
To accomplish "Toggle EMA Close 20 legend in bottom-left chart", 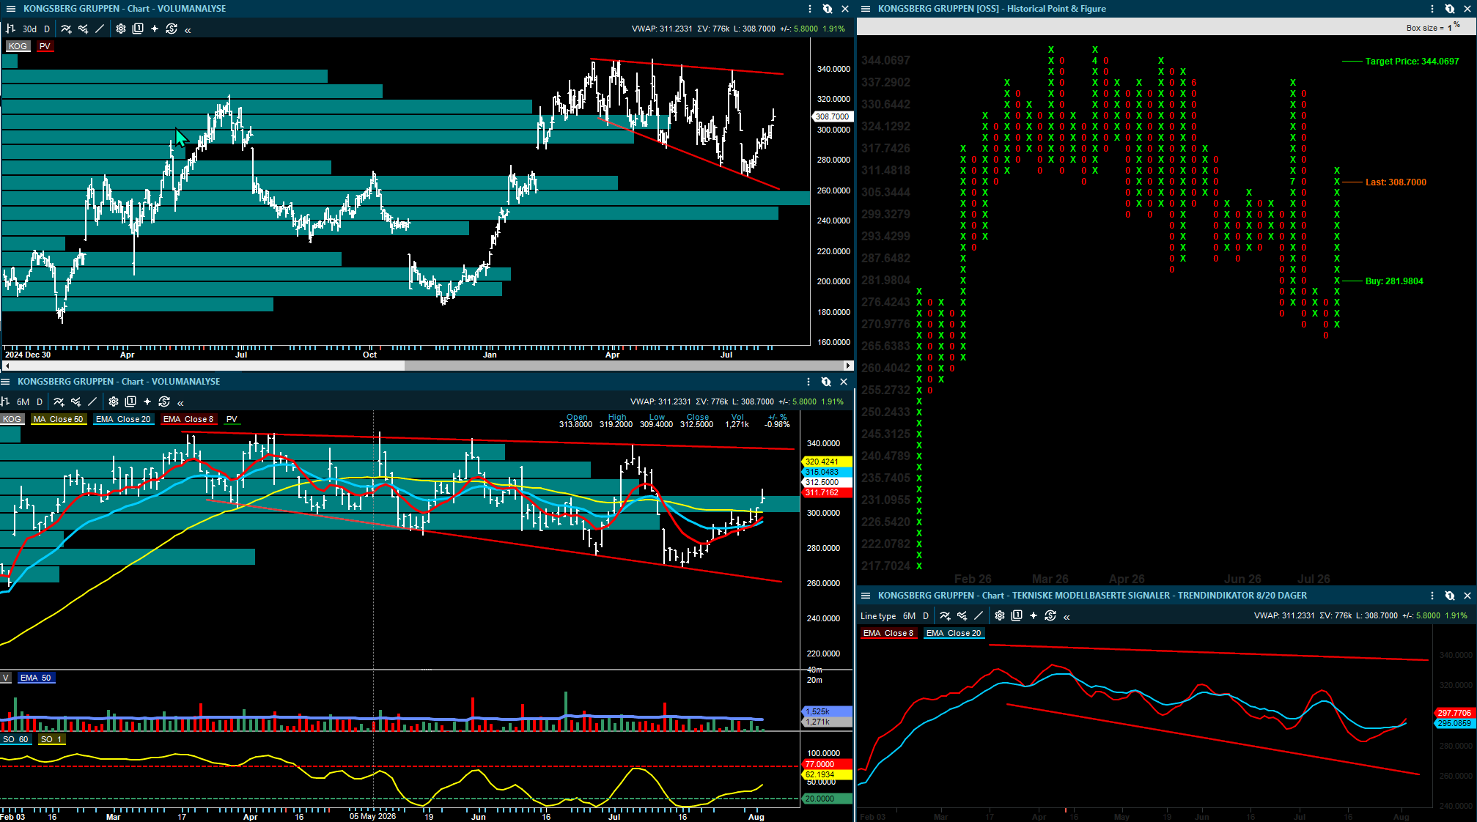I will pos(123,419).
